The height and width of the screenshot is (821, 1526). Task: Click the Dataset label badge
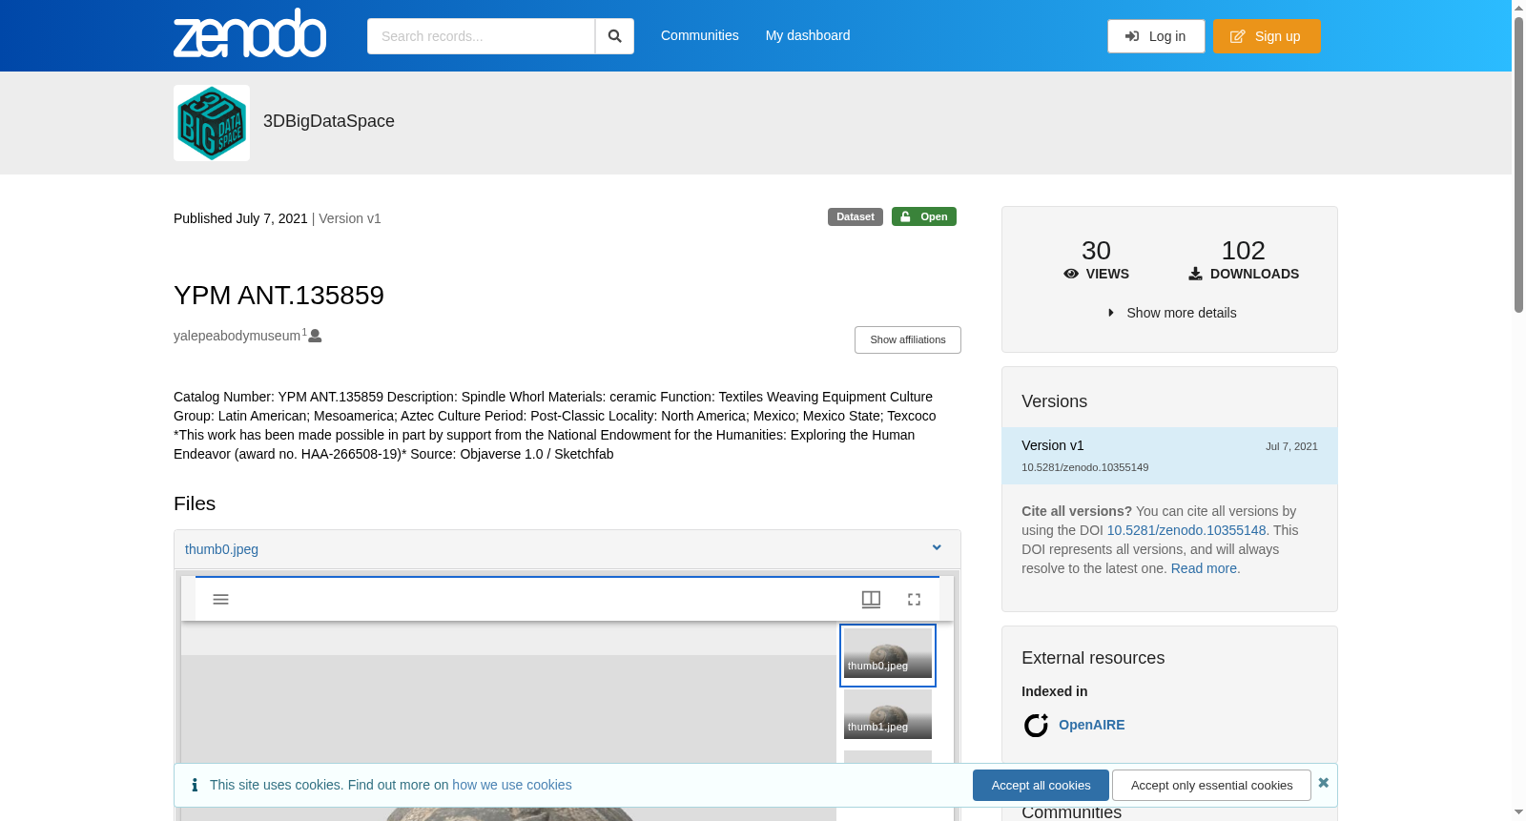856,216
